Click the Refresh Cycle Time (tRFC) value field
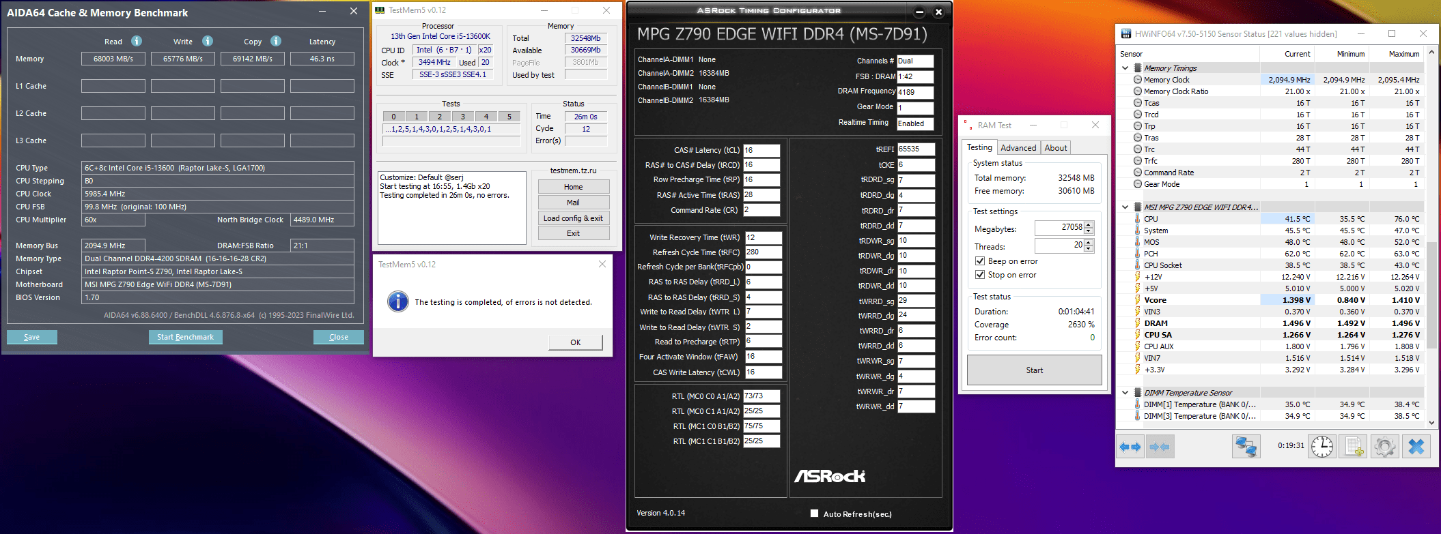The height and width of the screenshot is (534, 1441). pos(764,252)
